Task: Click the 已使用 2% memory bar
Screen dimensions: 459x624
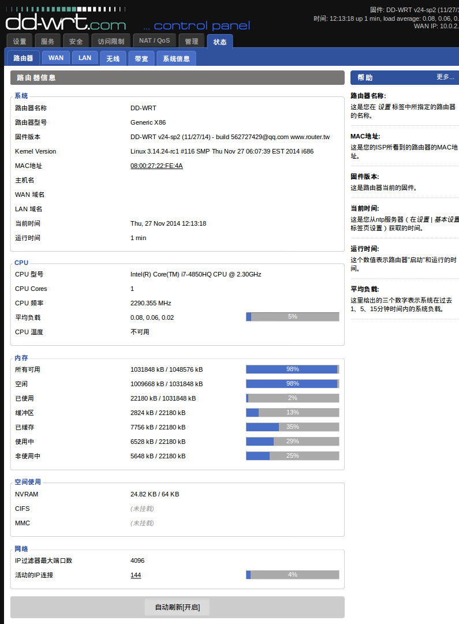Action: click(293, 398)
